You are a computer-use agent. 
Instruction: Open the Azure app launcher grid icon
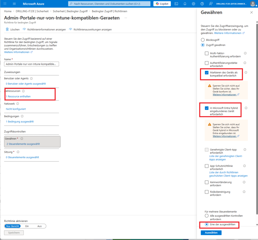click(x=5, y=4)
